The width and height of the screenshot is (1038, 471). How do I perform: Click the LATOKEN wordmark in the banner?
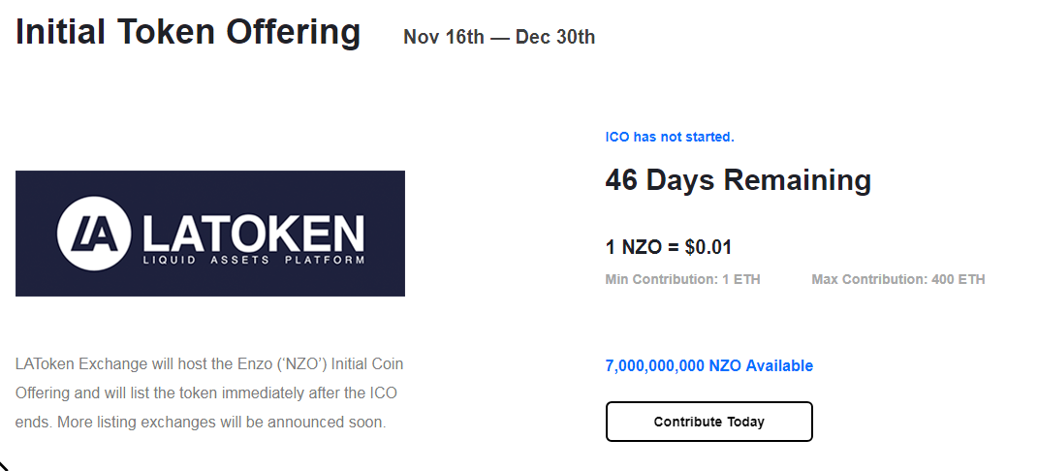[x=254, y=232]
